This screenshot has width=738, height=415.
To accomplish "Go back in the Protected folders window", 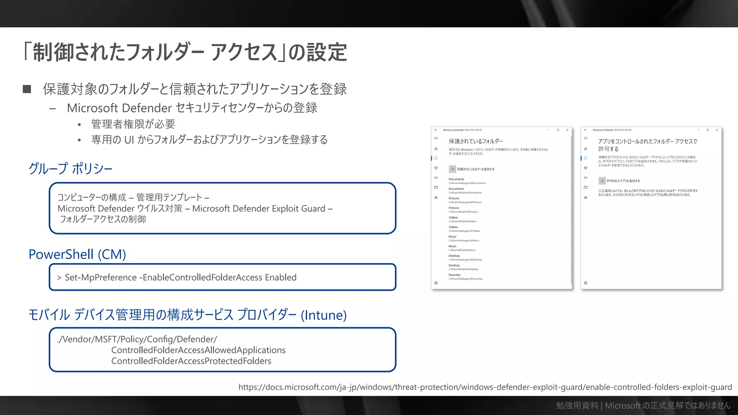I will click(x=436, y=130).
